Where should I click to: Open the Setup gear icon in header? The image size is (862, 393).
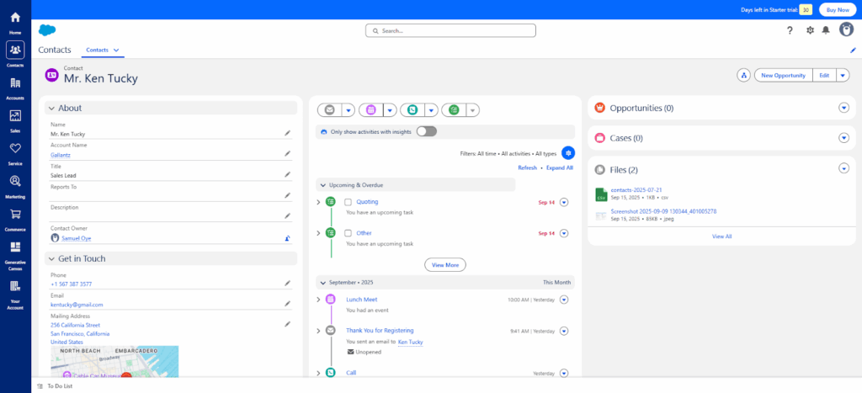[810, 30]
